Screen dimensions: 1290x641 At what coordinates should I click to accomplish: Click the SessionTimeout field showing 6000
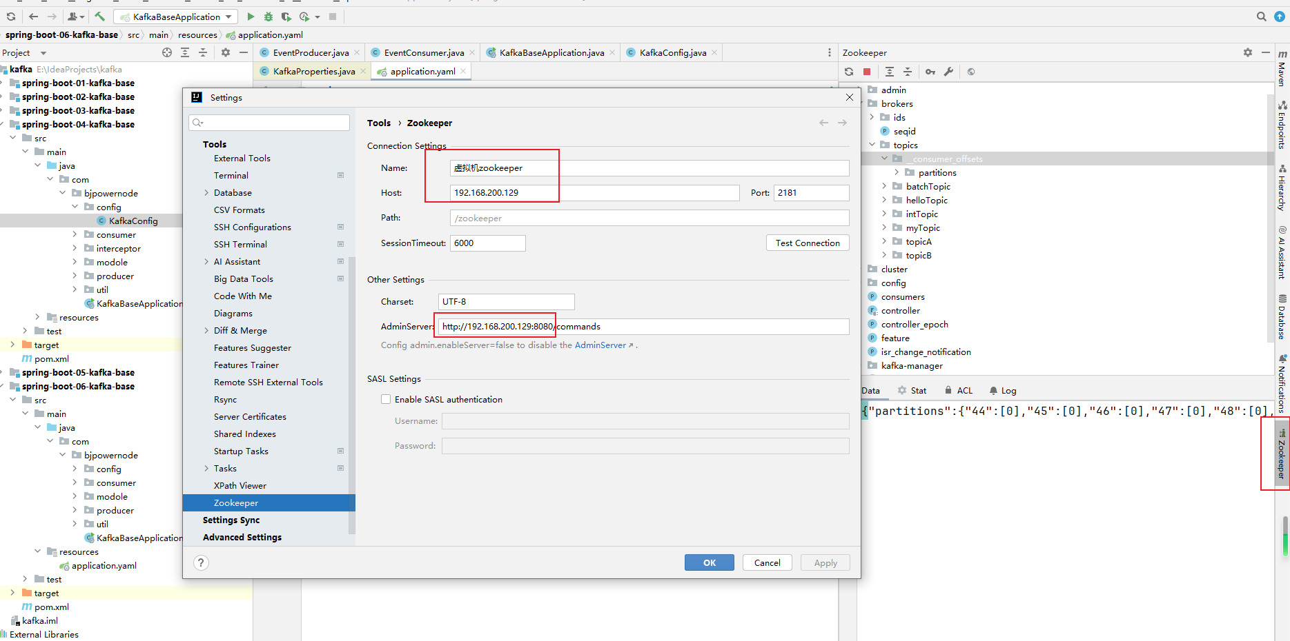[488, 243]
